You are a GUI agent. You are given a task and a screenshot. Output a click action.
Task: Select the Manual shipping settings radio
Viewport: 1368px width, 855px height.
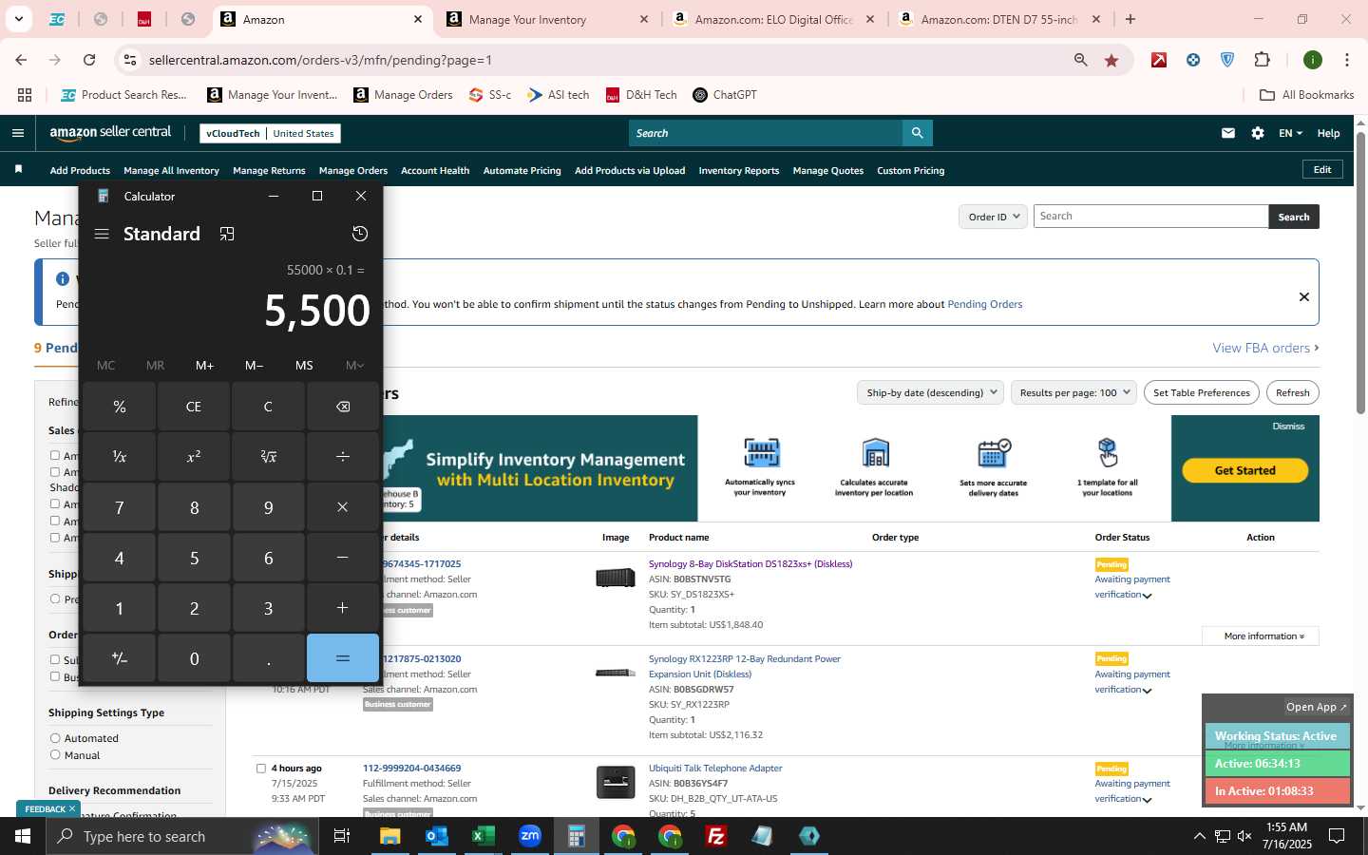(x=55, y=755)
